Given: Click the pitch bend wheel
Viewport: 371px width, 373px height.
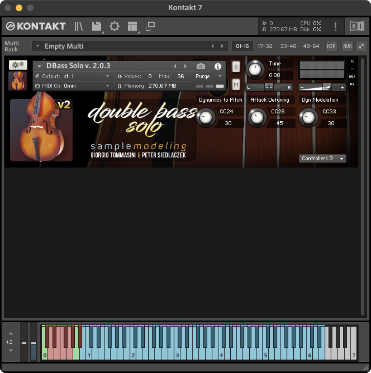Looking at the screenshot, I should click(x=24, y=342).
